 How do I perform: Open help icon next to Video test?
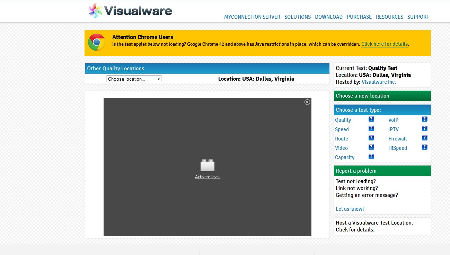371,147
